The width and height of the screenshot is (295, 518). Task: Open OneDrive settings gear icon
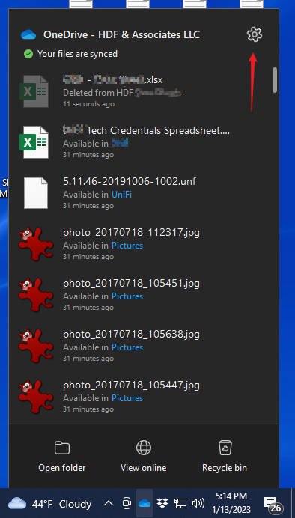[x=255, y=34]
